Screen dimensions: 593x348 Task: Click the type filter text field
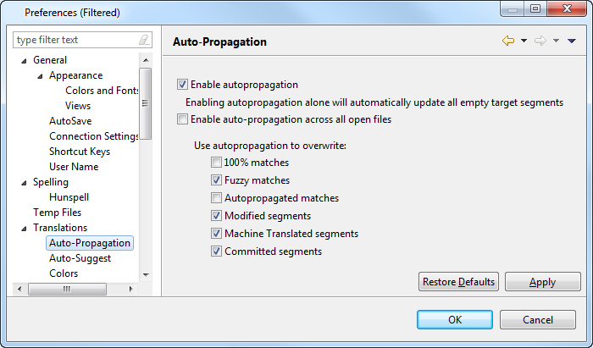pyautogui.click(x=82, y=40)
